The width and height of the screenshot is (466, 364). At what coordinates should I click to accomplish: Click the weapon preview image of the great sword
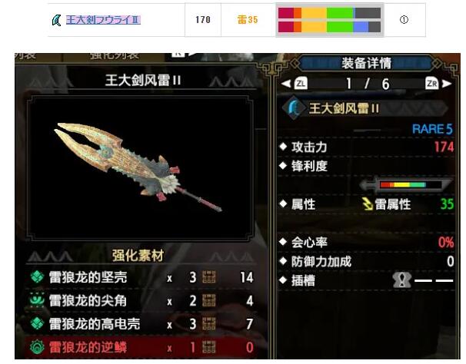pos(139,167)
